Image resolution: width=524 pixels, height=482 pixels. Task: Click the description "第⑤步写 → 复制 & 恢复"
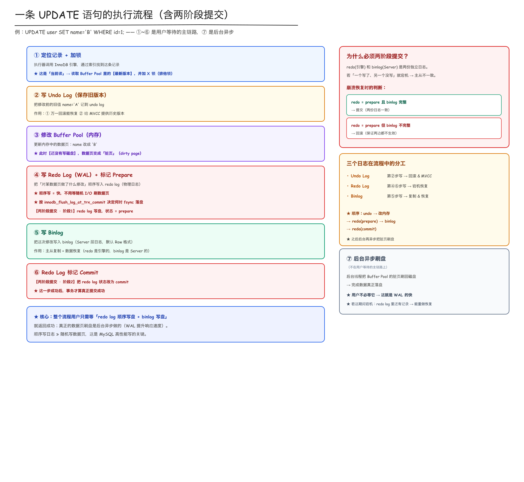(x=408, y=196)
